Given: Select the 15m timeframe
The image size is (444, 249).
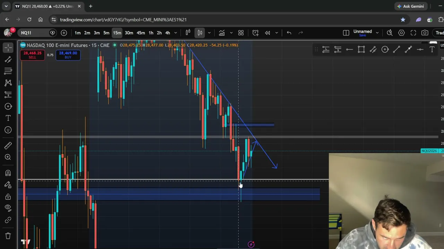Looking at the screenshot, I should (117, 33).
